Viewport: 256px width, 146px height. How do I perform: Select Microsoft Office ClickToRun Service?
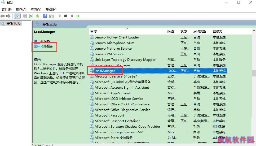point(122,104)
